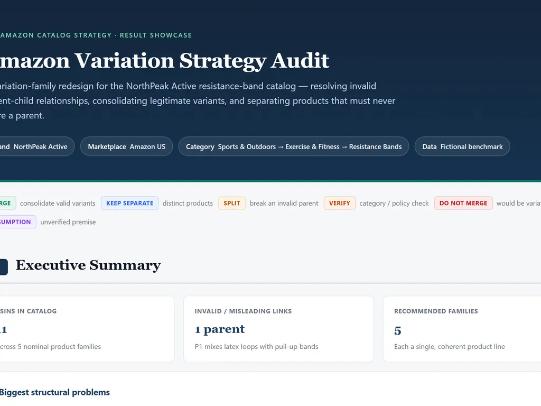Image resolution: width=541 pixels, height=406 pixels.
Task: Click the Marketplace Amazon US pill
Action: (127, 146)
